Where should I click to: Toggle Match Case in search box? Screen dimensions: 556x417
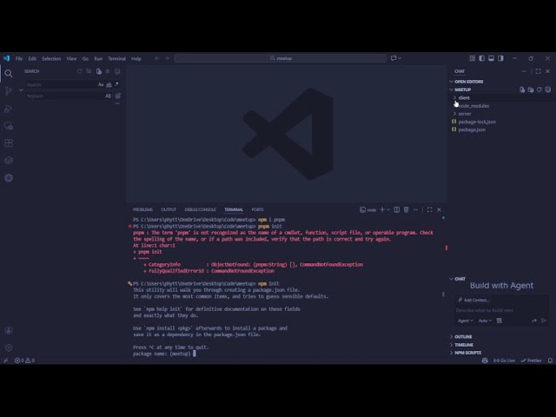click(101, 84)
